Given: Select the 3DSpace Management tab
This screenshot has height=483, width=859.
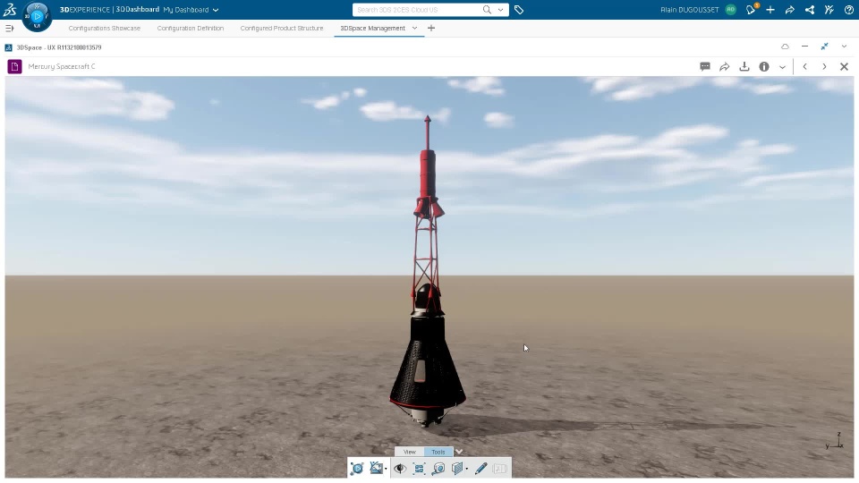Looking at the screenshot, I should [372, 28].
